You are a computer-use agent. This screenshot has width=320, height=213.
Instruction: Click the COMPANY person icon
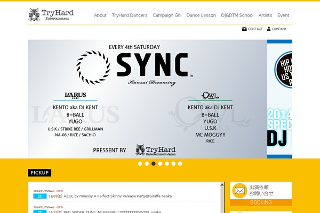coord(269,29)
